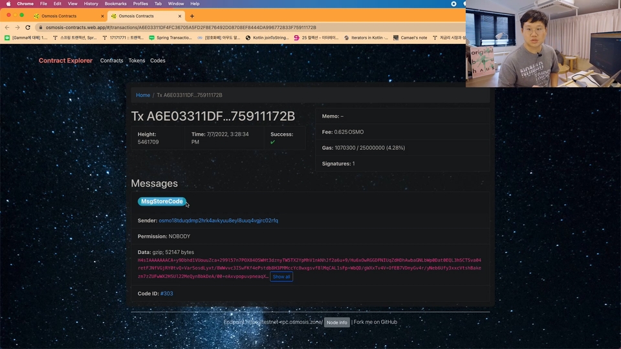
Task: Click the MsgStoreCode message badge
Action: tap(162, 202)
